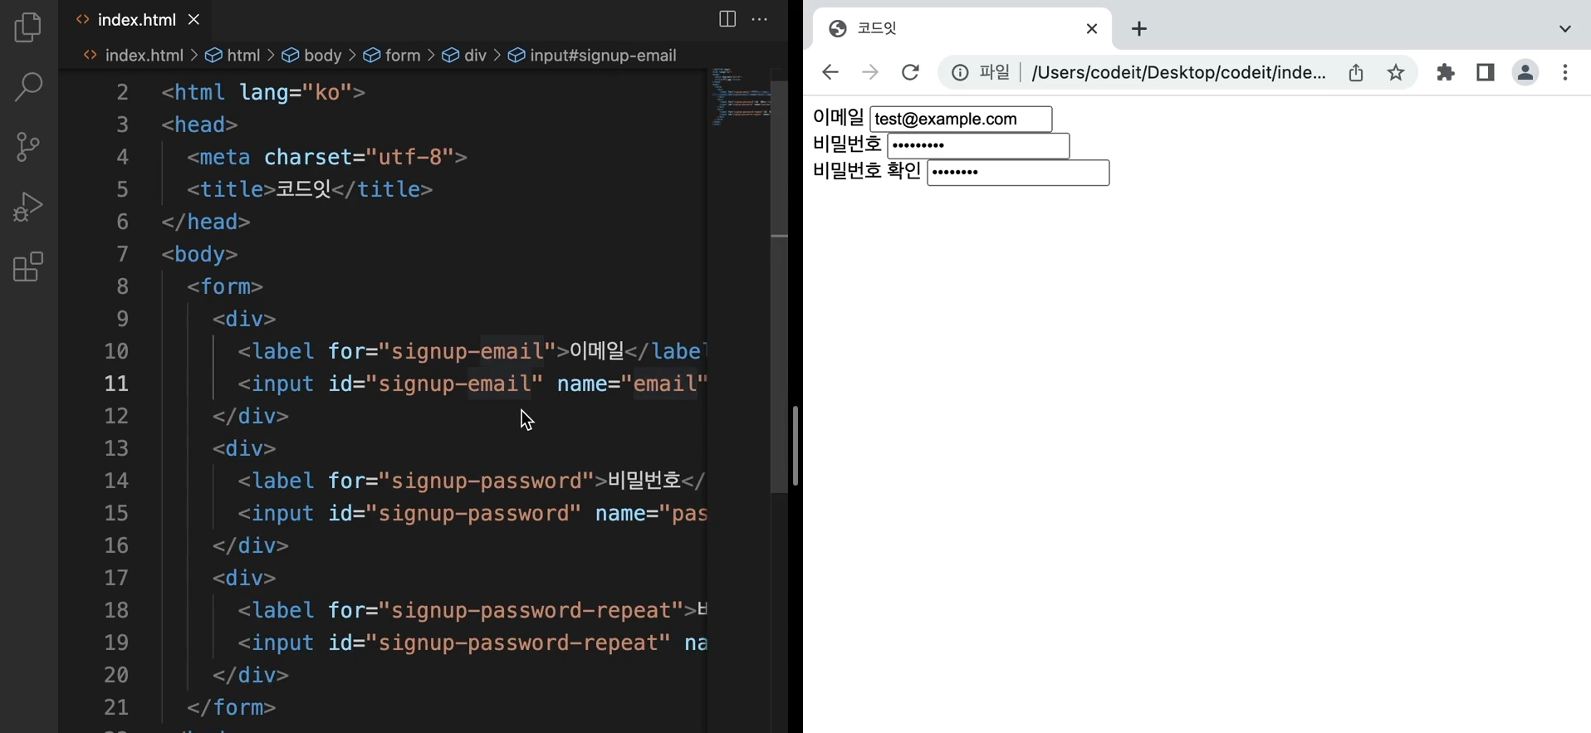Click body breadcrumb segment

(312, 56)
